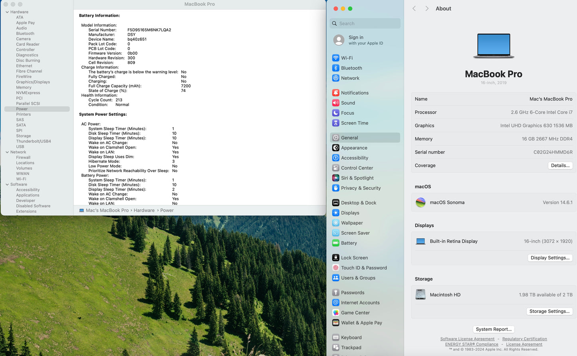Click the Coverage Details button
Image resolution: width=577 pixels, height=356 pixels.
click(x=560, y=166)
